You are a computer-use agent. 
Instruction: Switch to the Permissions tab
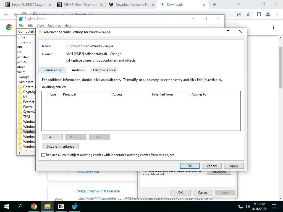point(52,70)
